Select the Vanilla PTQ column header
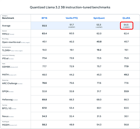The width and height of the screenshot is (140, 129). click(71, 18)
